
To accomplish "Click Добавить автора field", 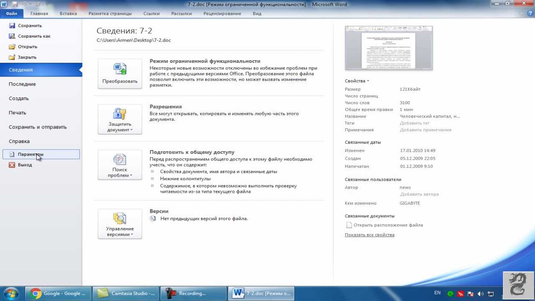I will pos(420,194).
